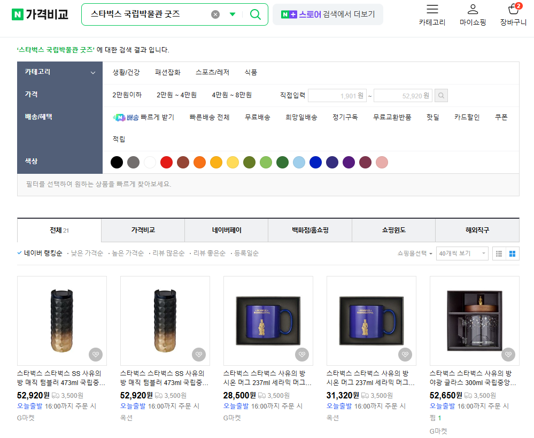Image resolution: width=534 pixels, height=438 pixels.
Task: Switch to list view icon
Action: (x=499, y=253)
